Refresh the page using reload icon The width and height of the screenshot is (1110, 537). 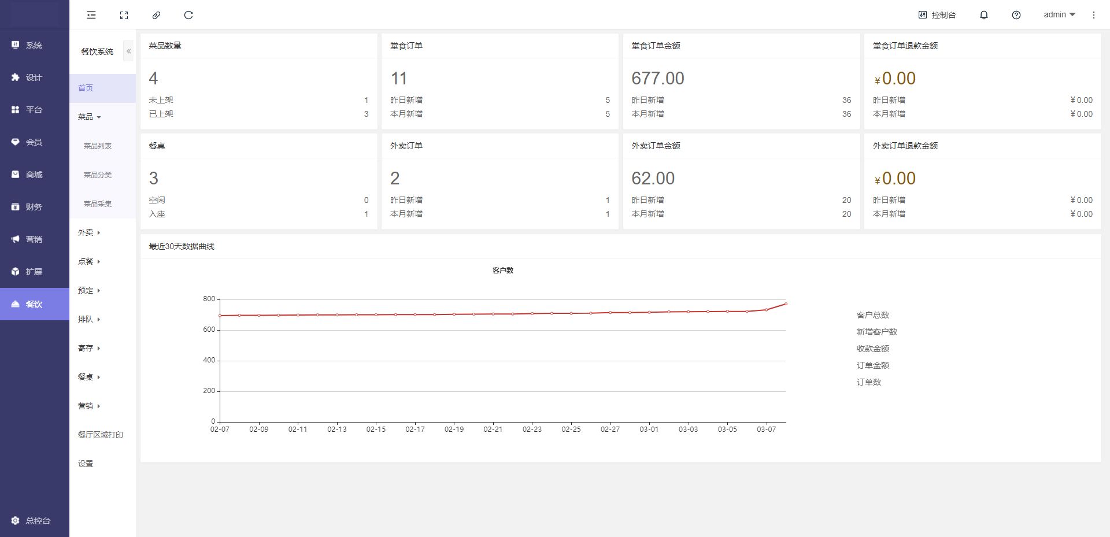pos(188,15)
